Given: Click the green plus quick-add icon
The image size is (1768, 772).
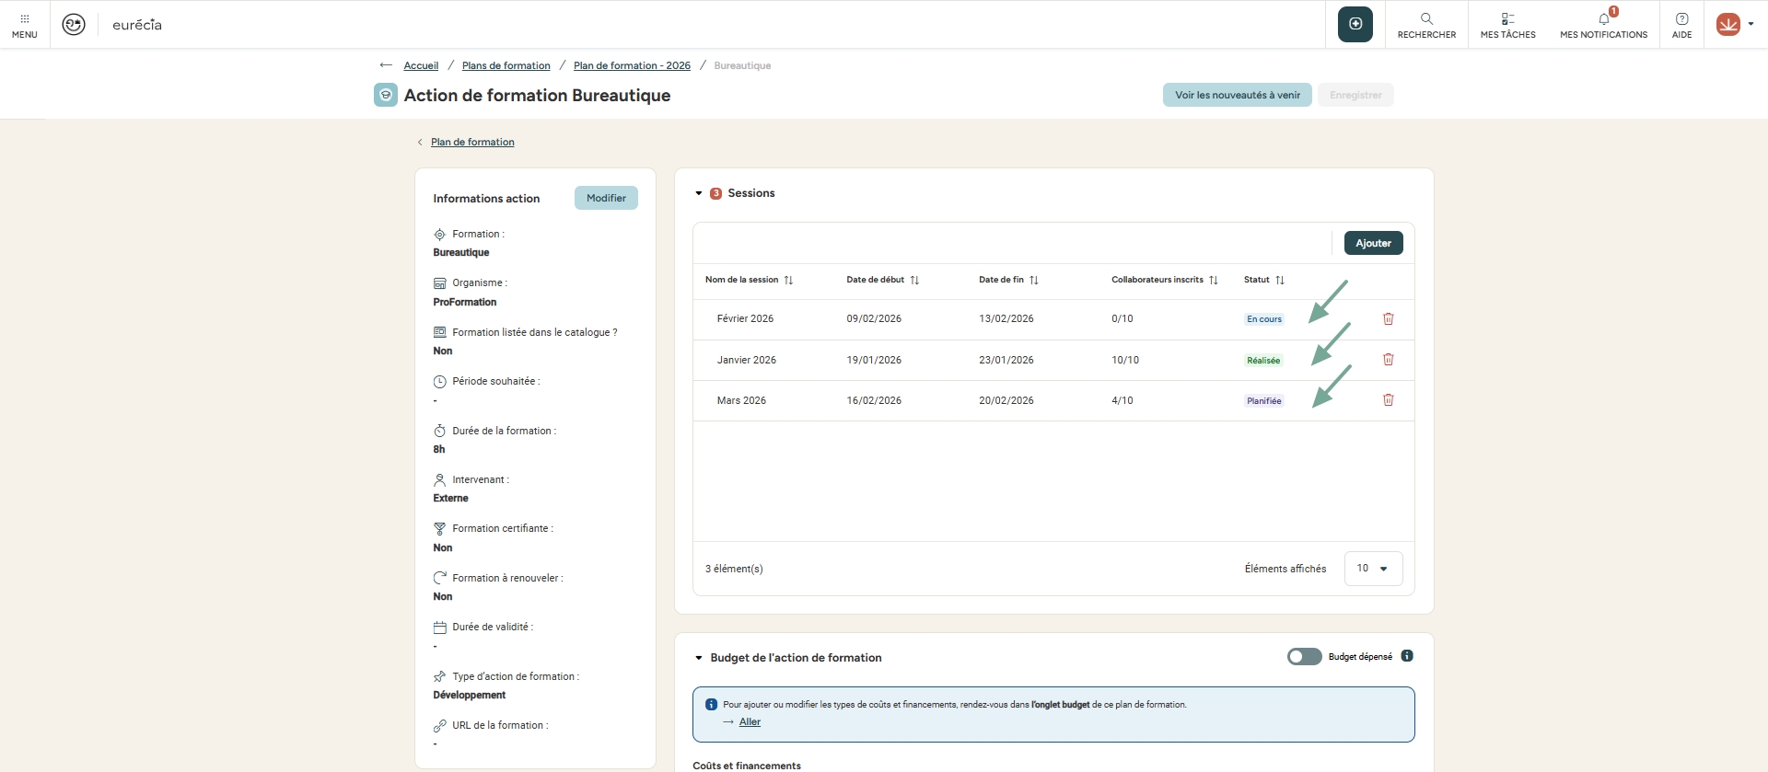Looking at the screenshot, I should coord(1355,24).
